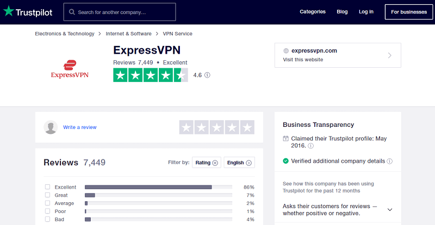
Task: Rate three stars in review box
Action: pyautogui.click(x=216, y=127)
